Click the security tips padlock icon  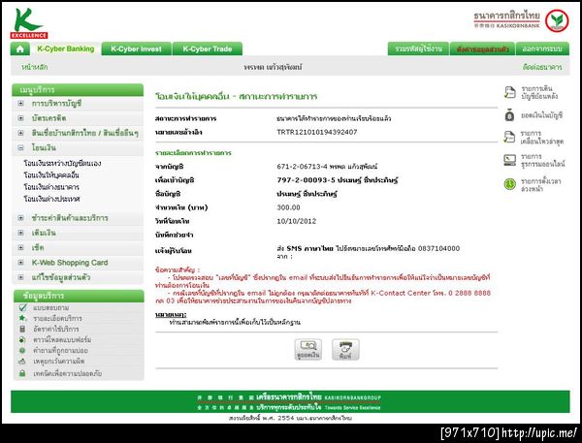tap(22, 373)
